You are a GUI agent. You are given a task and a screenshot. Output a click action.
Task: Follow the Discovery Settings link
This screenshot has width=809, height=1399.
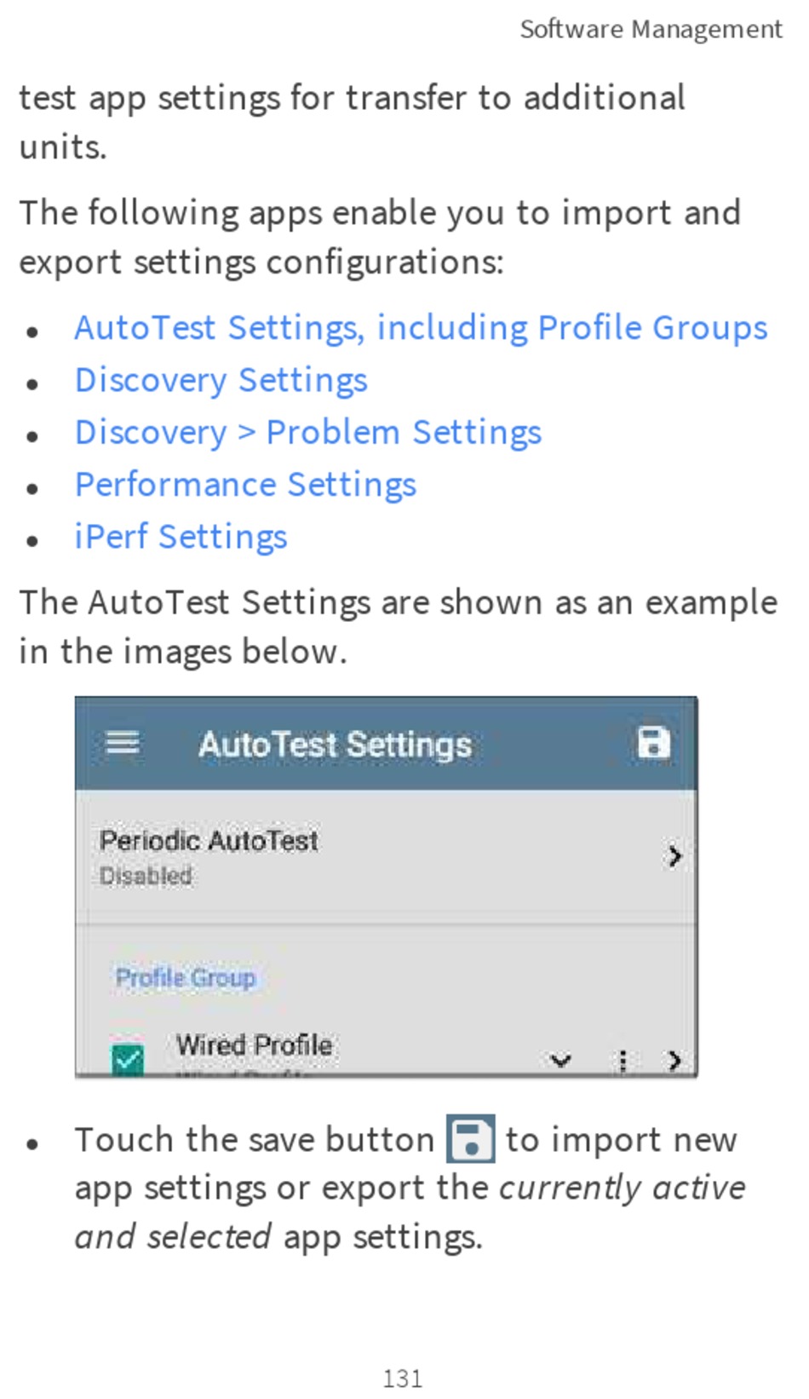tap(221, 381)
